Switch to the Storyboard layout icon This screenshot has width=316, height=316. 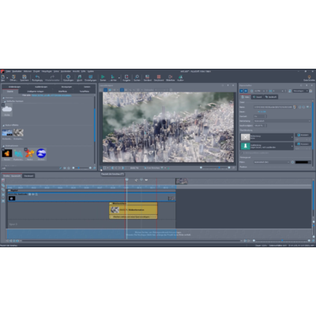click(x=159, y=78)
